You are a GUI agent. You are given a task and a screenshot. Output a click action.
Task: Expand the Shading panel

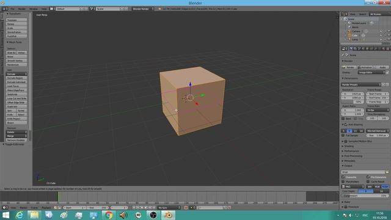click(x=349, y=146)
